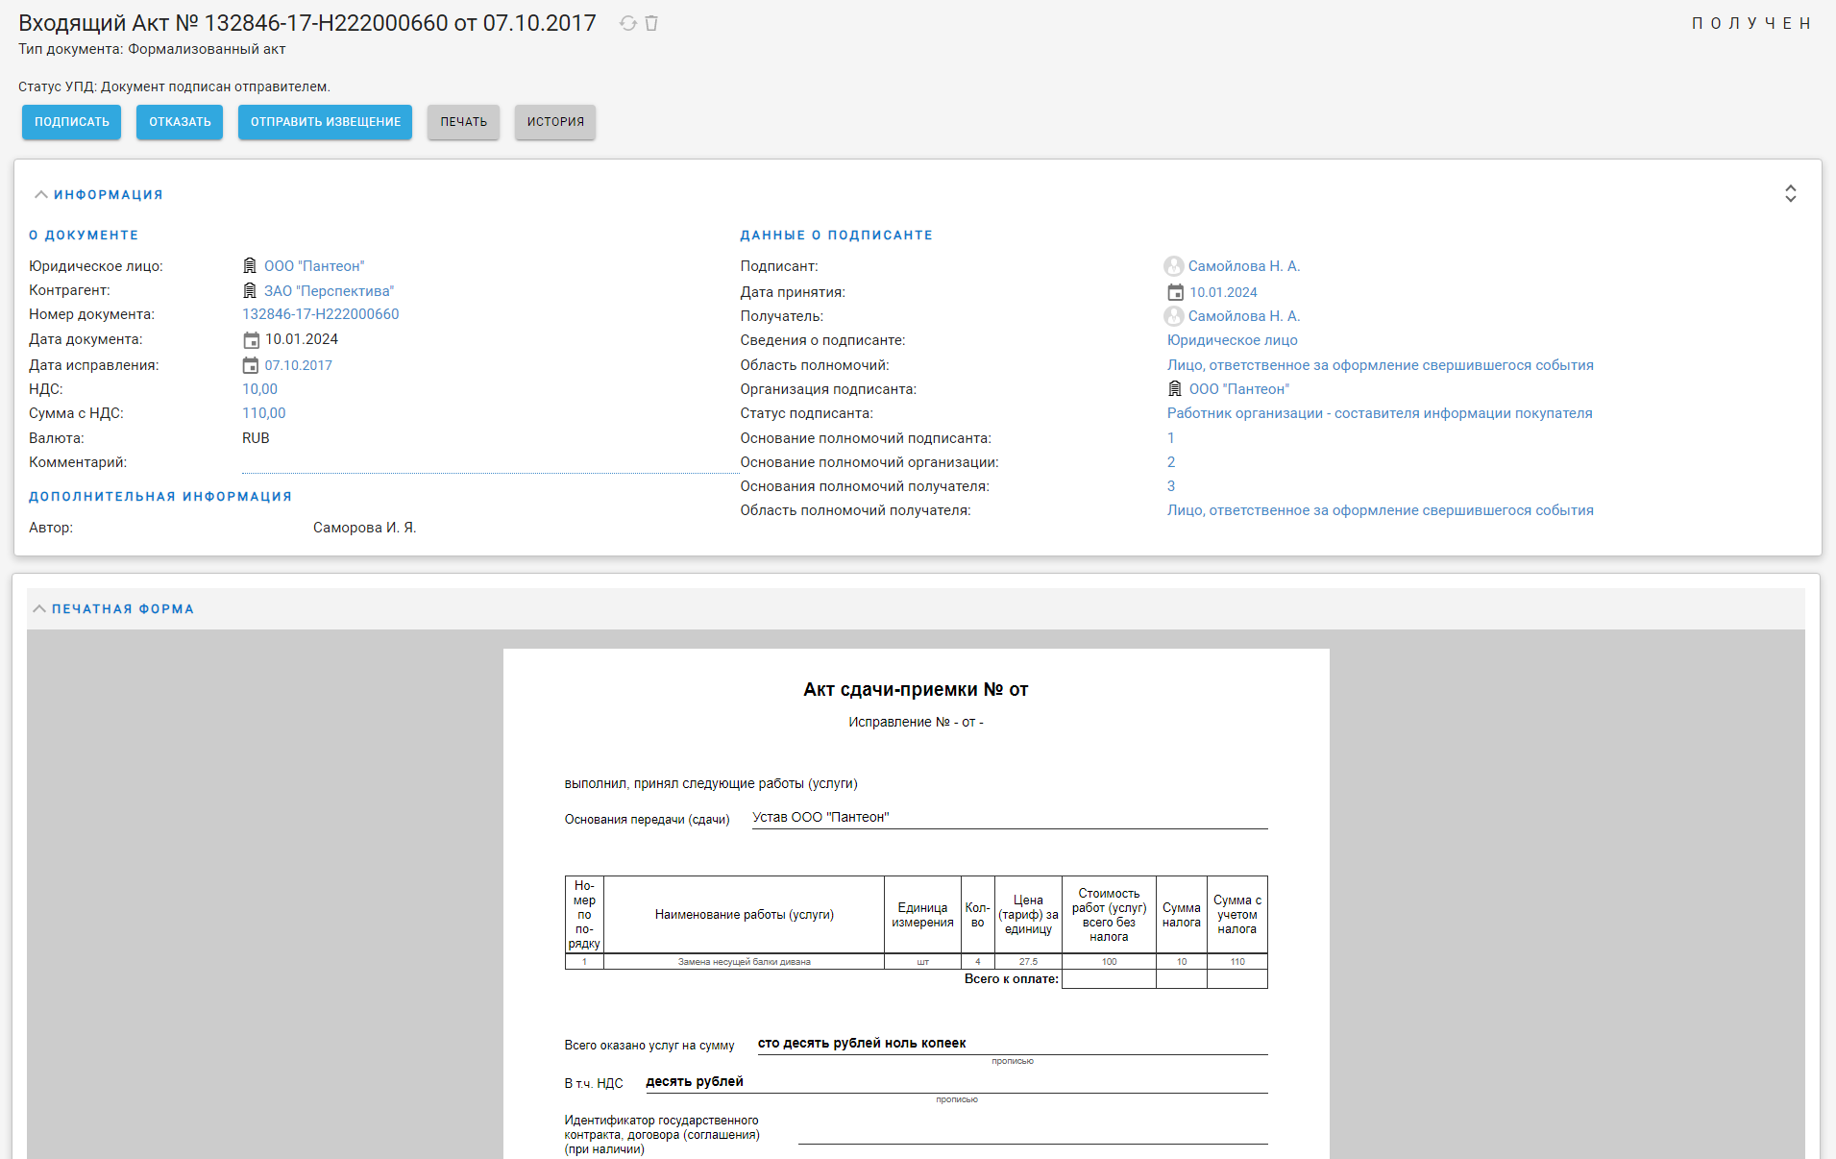Click correction date 07.10.2017
The width and height of the screenshot is (1836, 1159).
[x=299, y=365]
